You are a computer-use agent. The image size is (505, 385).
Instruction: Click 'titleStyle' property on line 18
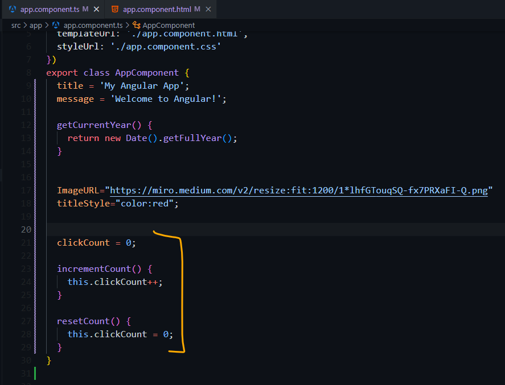coord(84,203)
